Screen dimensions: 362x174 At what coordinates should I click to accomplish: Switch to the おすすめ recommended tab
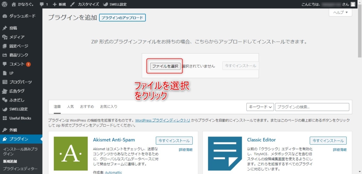pyautogui.click(x=87, y=106)
